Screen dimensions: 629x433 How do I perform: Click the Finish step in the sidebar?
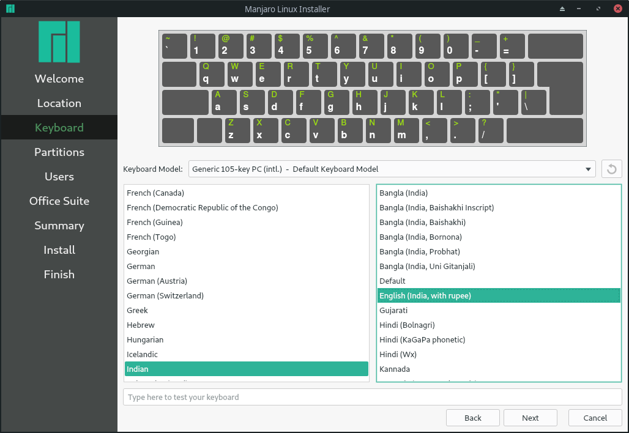tap(59, 274)
